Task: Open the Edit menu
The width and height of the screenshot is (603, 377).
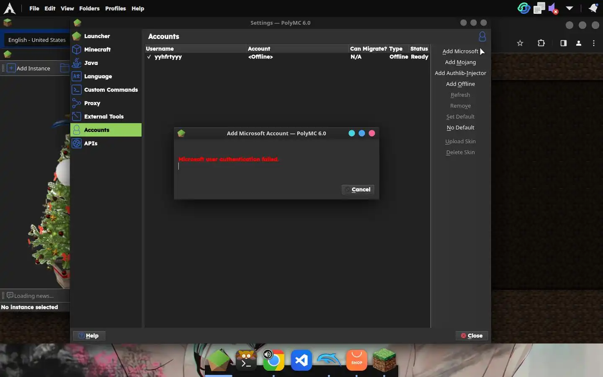Action: [50, 8]
